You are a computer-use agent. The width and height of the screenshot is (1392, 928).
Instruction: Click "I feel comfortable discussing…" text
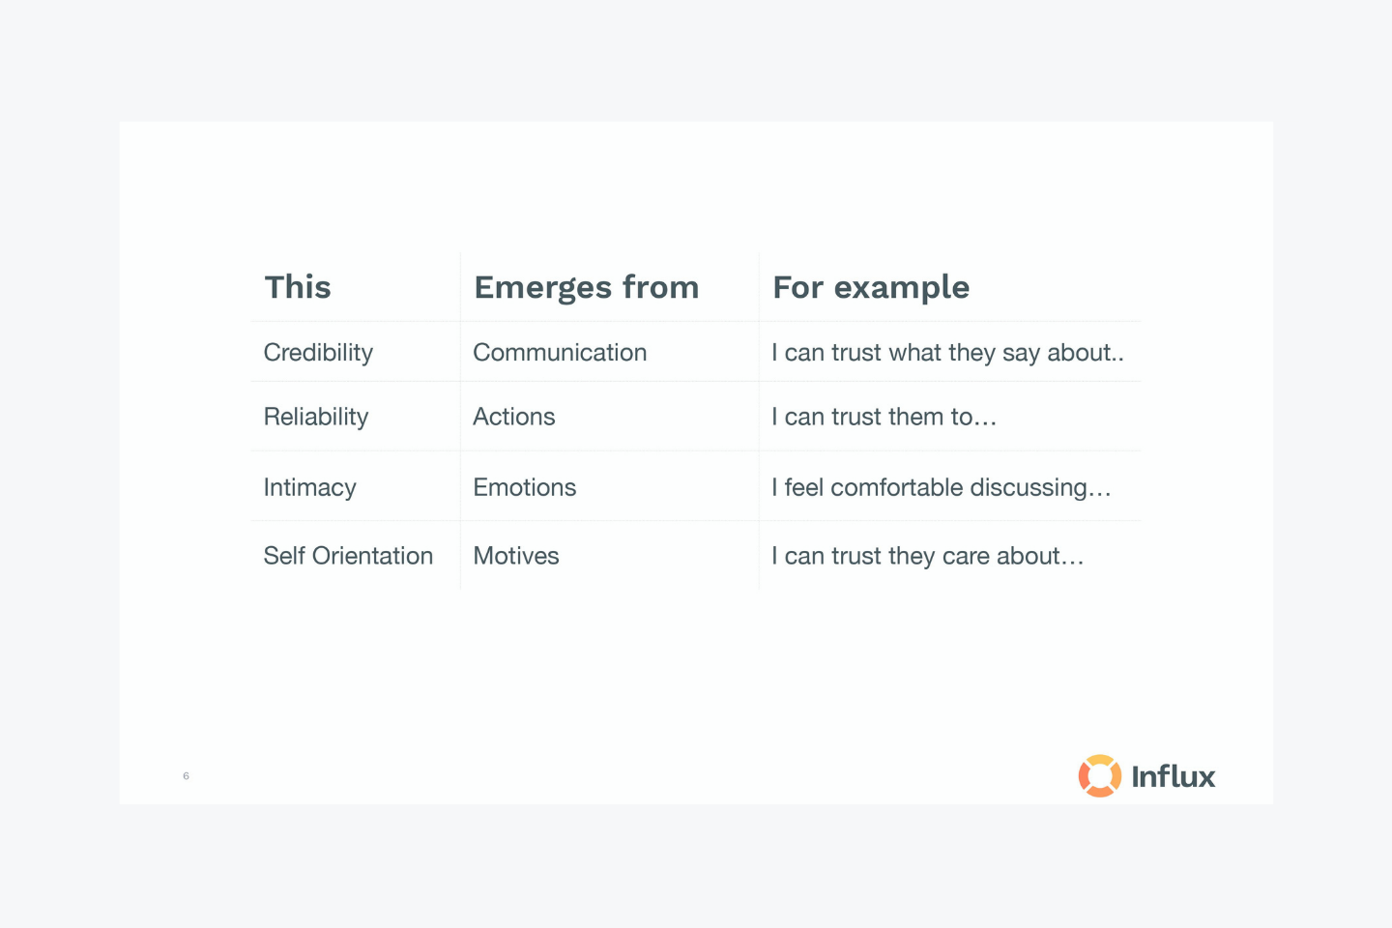click(x=941, y=487)
